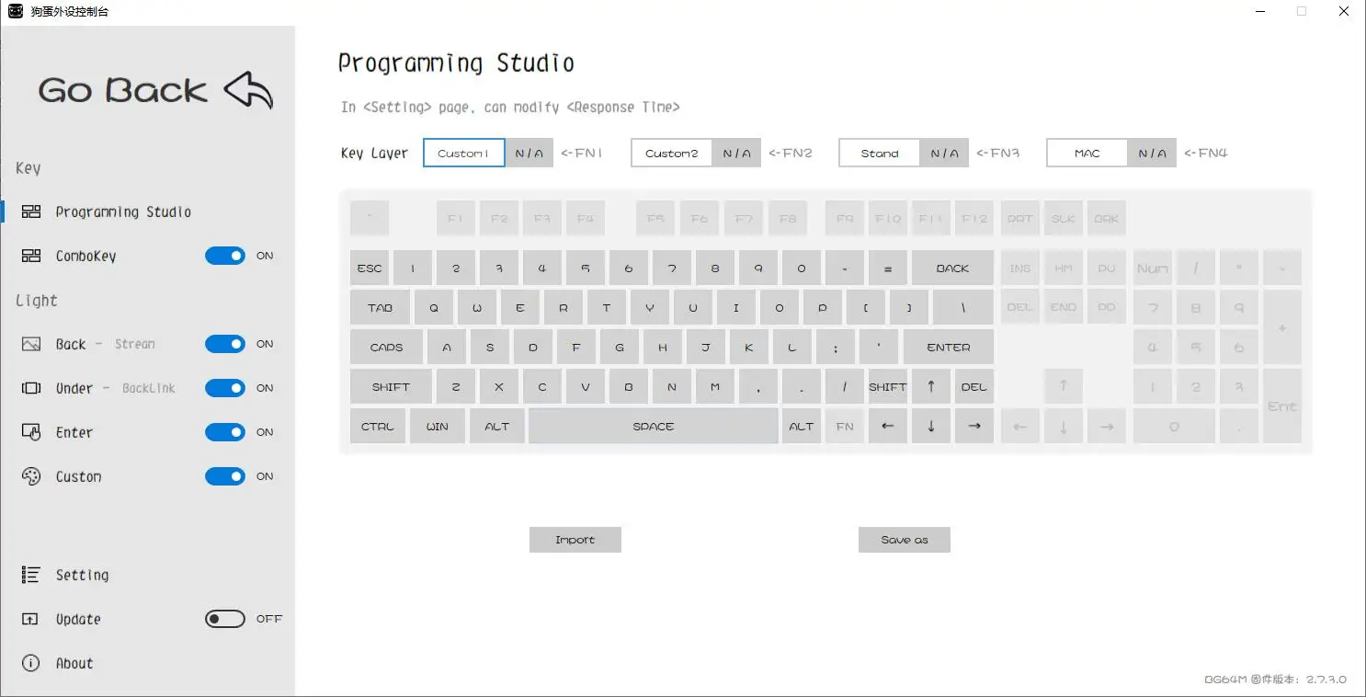The image size is (1366, 697).
Task: Toggle the Under BackLink light switch
Action: 225,388
